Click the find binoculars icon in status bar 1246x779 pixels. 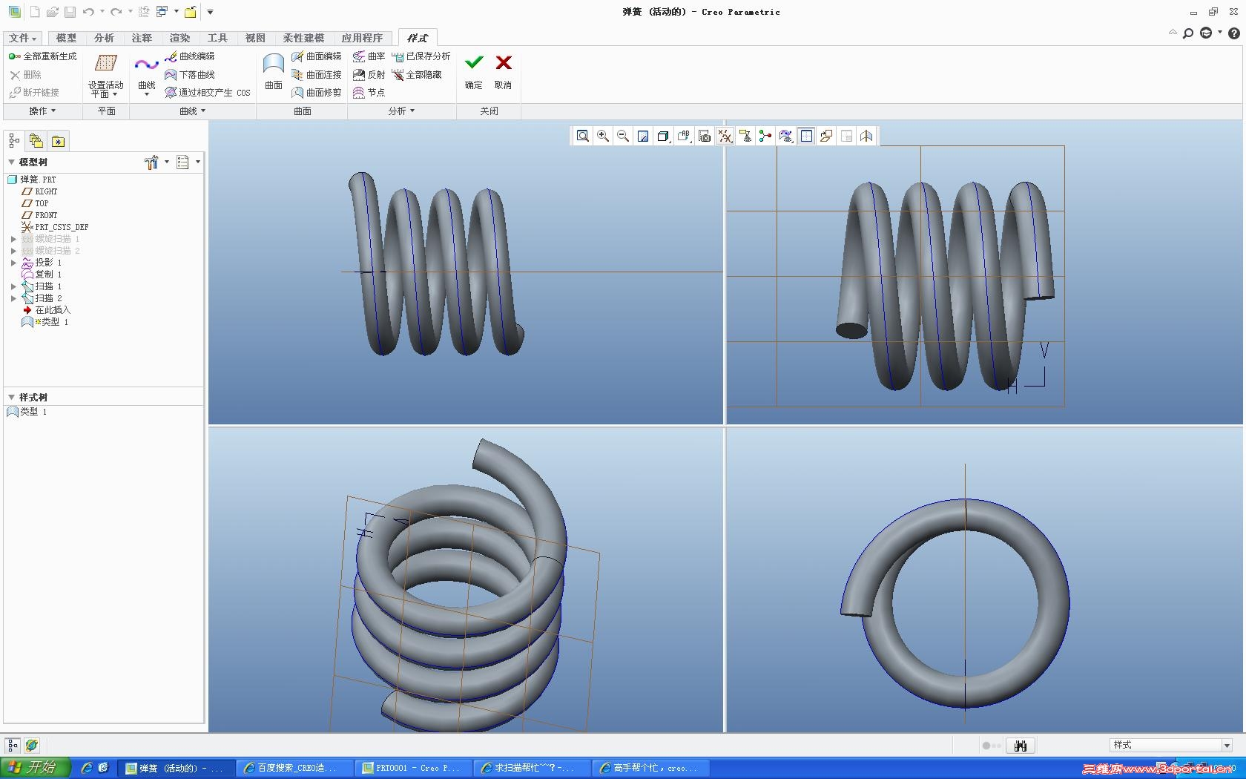[x=1021, y=746]
